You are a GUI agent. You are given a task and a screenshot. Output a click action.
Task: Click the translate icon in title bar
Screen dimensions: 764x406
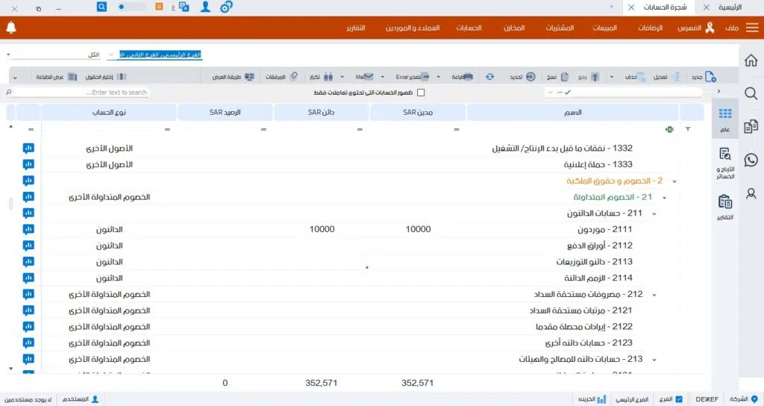click(184, 7)
